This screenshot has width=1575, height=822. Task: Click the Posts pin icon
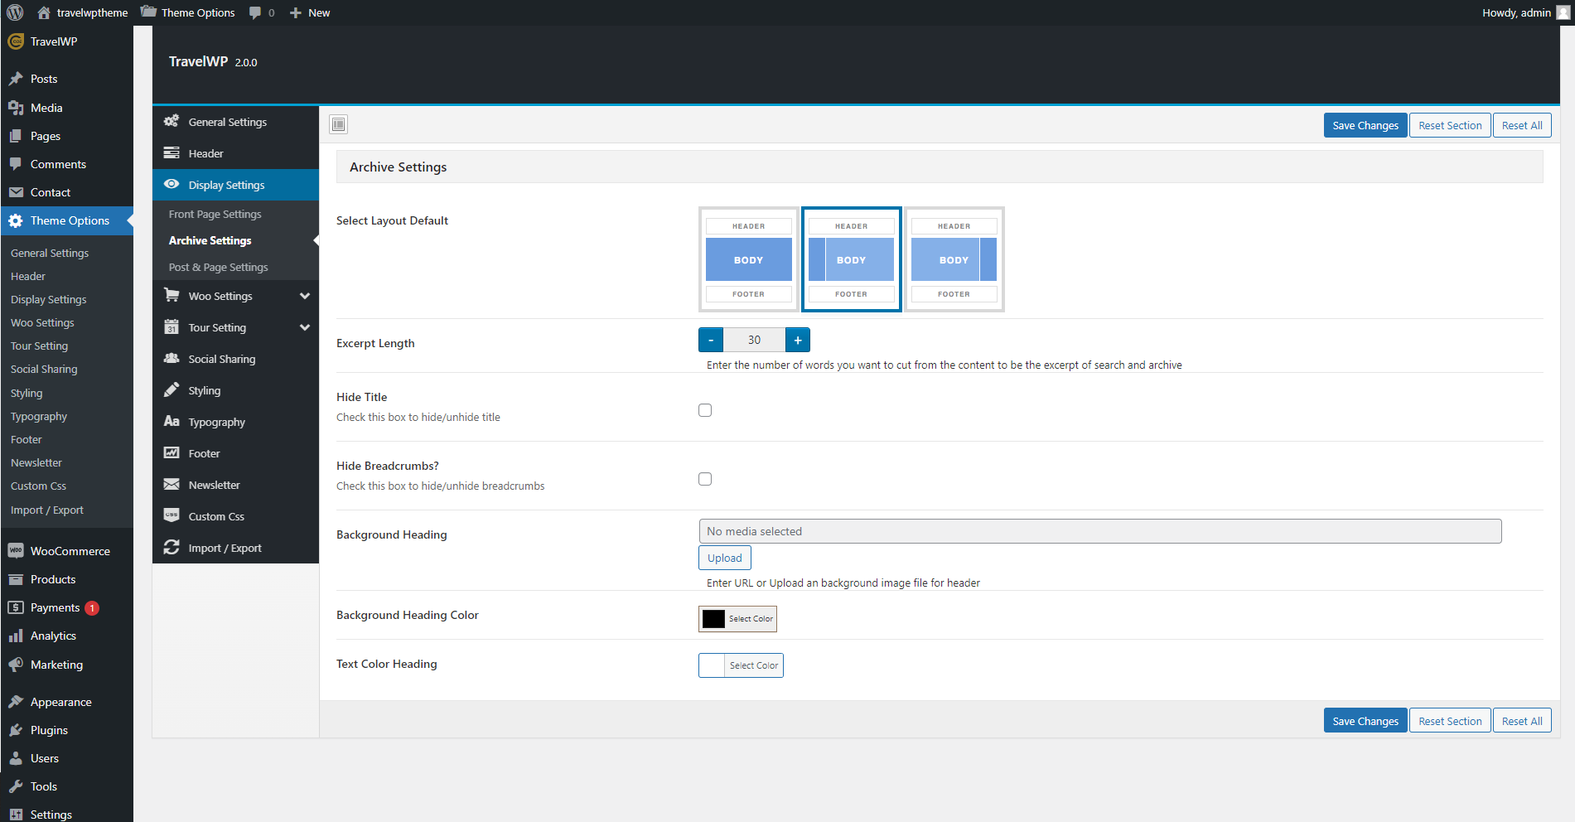pyautogui.click(x=16, y=79)
